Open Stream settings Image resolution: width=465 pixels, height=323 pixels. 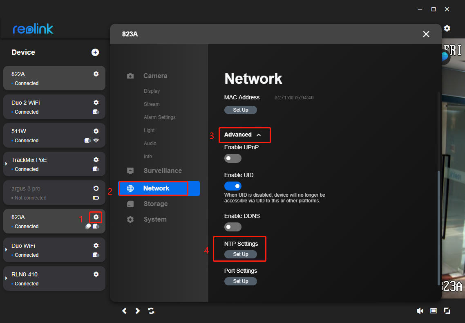point(152,104)
